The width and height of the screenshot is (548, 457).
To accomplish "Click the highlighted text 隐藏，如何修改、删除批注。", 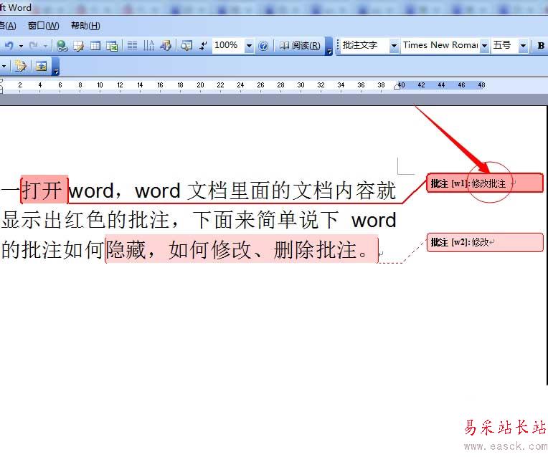I will coord(242,249).
